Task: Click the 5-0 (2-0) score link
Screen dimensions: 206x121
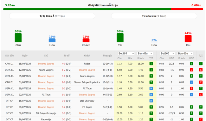Action: [67, 76]
